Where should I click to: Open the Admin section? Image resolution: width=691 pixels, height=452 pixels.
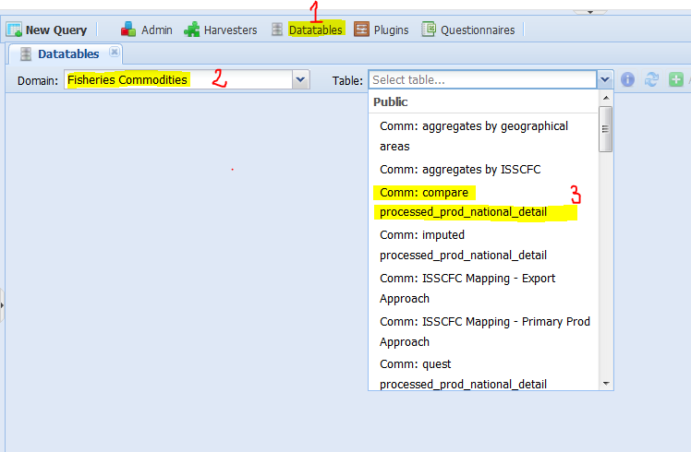147,30
